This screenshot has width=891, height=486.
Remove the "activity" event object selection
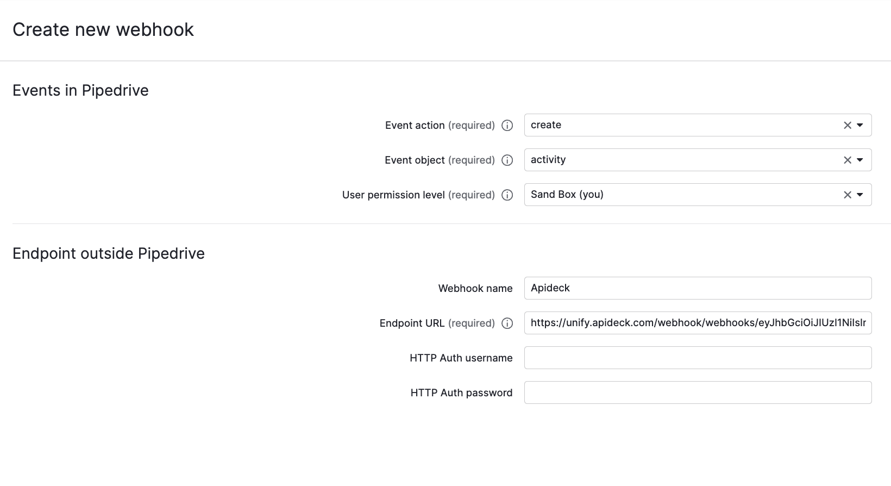[846, 160]
